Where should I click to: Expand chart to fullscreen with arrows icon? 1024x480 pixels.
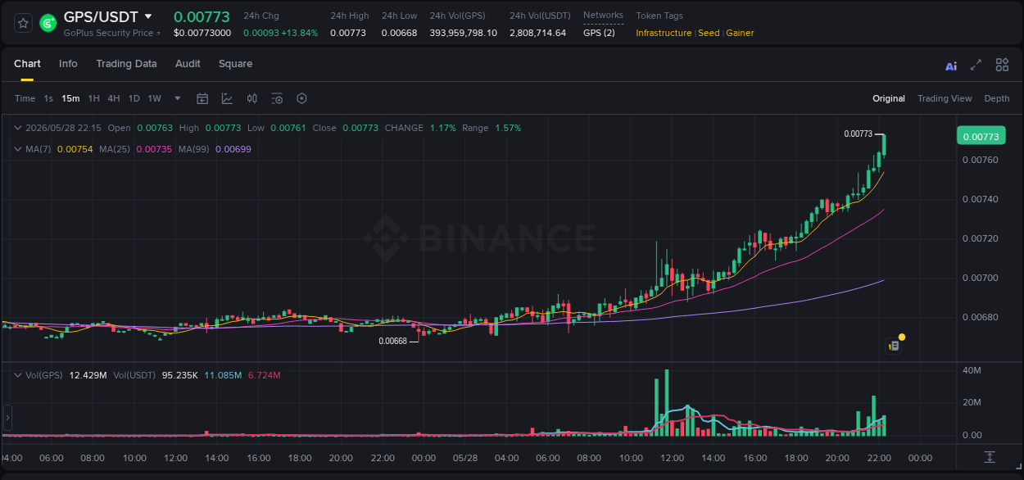pos(976,65)
